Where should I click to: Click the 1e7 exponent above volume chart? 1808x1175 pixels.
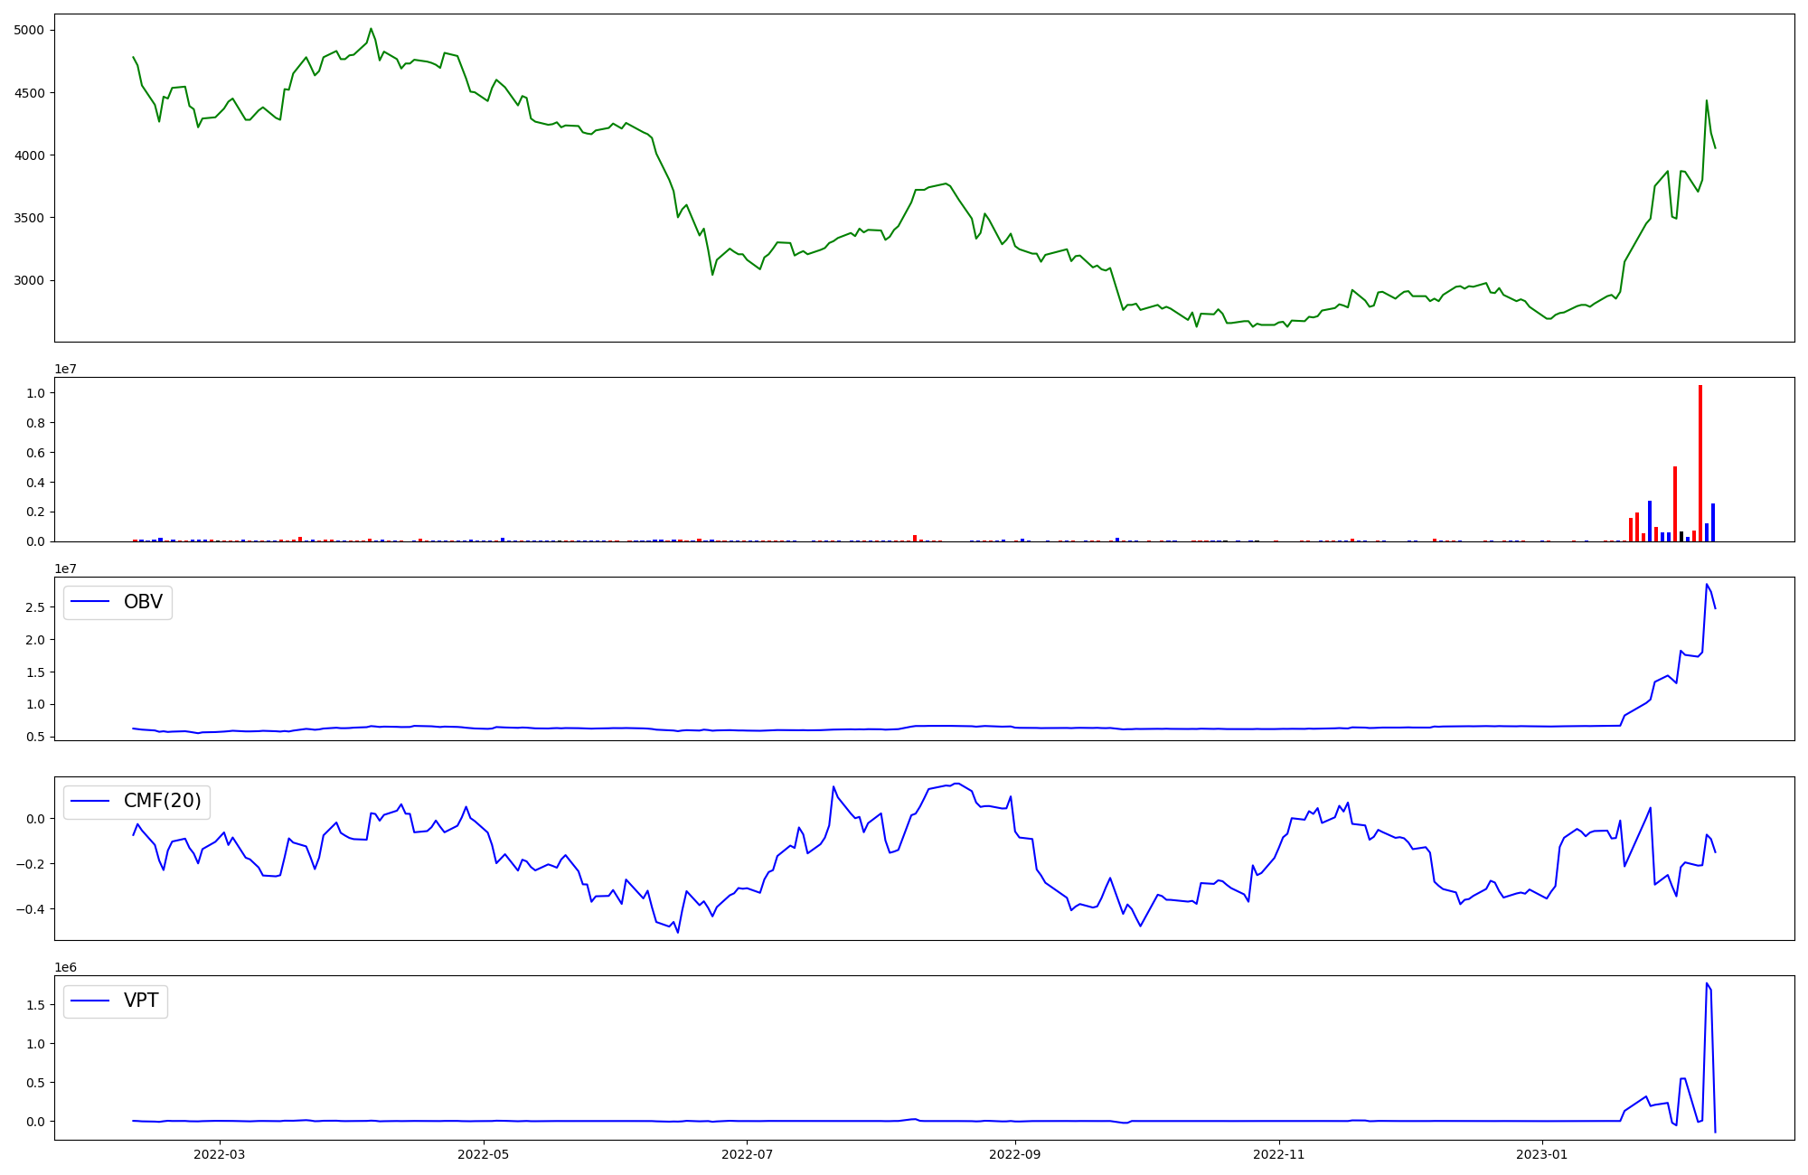coord(65,369)
